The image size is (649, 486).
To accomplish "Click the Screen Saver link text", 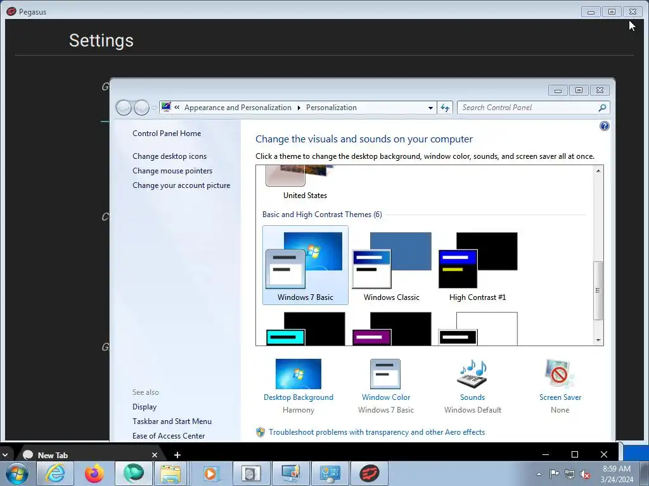I will click(560, 397).
